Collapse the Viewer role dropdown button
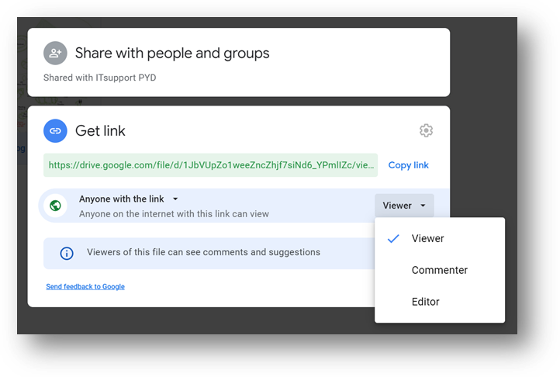Screen dimensions: 560x377 [404, 206]
